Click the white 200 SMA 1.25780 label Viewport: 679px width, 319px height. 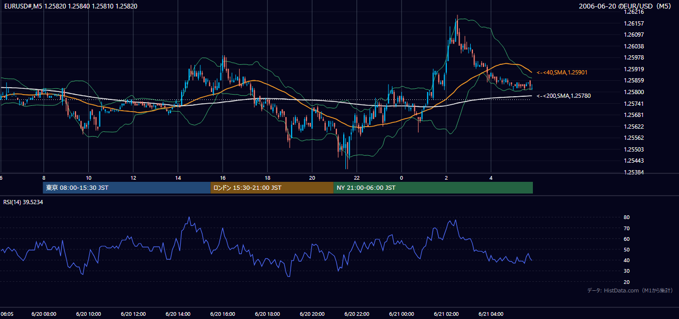pos(563,96)
